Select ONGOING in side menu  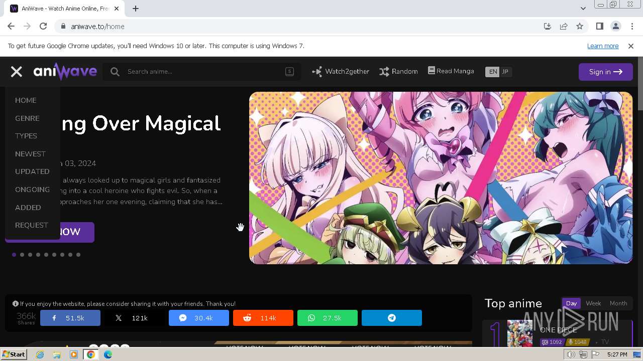[32, 190]
